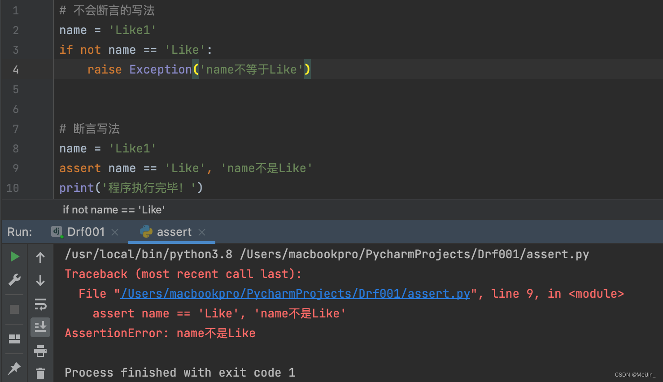Open run configuration wrench settings
663x382 pixels.
coord(14,280)
